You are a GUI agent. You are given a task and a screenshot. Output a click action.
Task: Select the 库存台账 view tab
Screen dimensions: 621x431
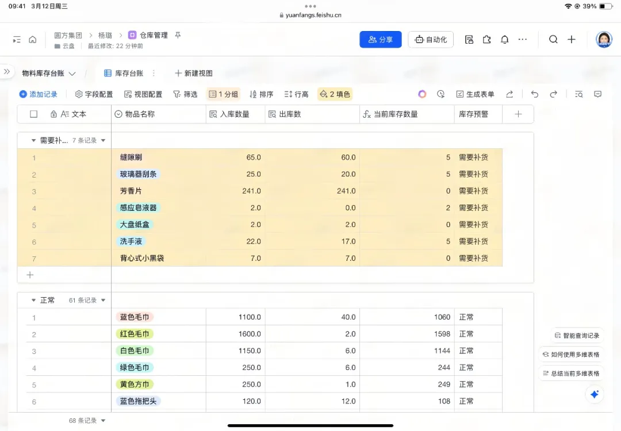point(124,74)
